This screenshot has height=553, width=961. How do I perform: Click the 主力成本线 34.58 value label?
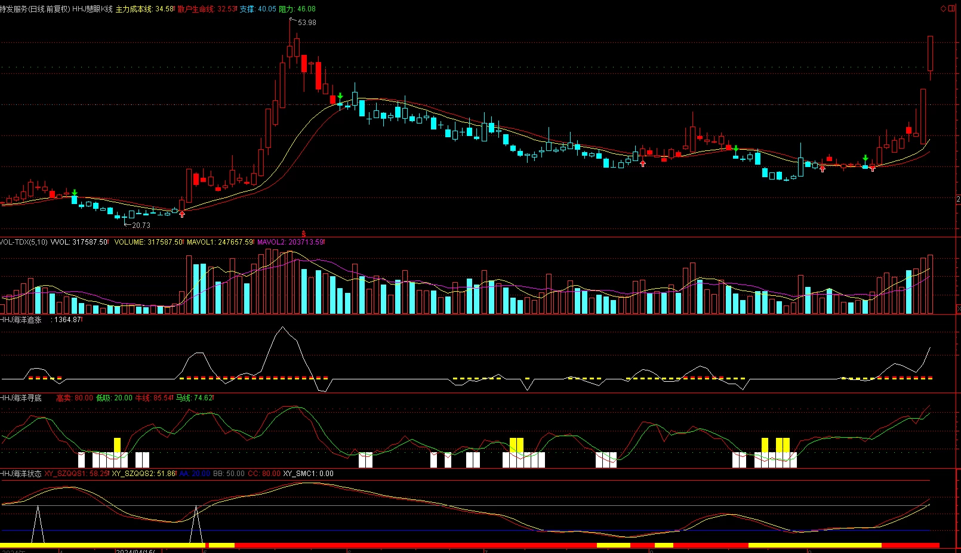[x=144, y=9]
